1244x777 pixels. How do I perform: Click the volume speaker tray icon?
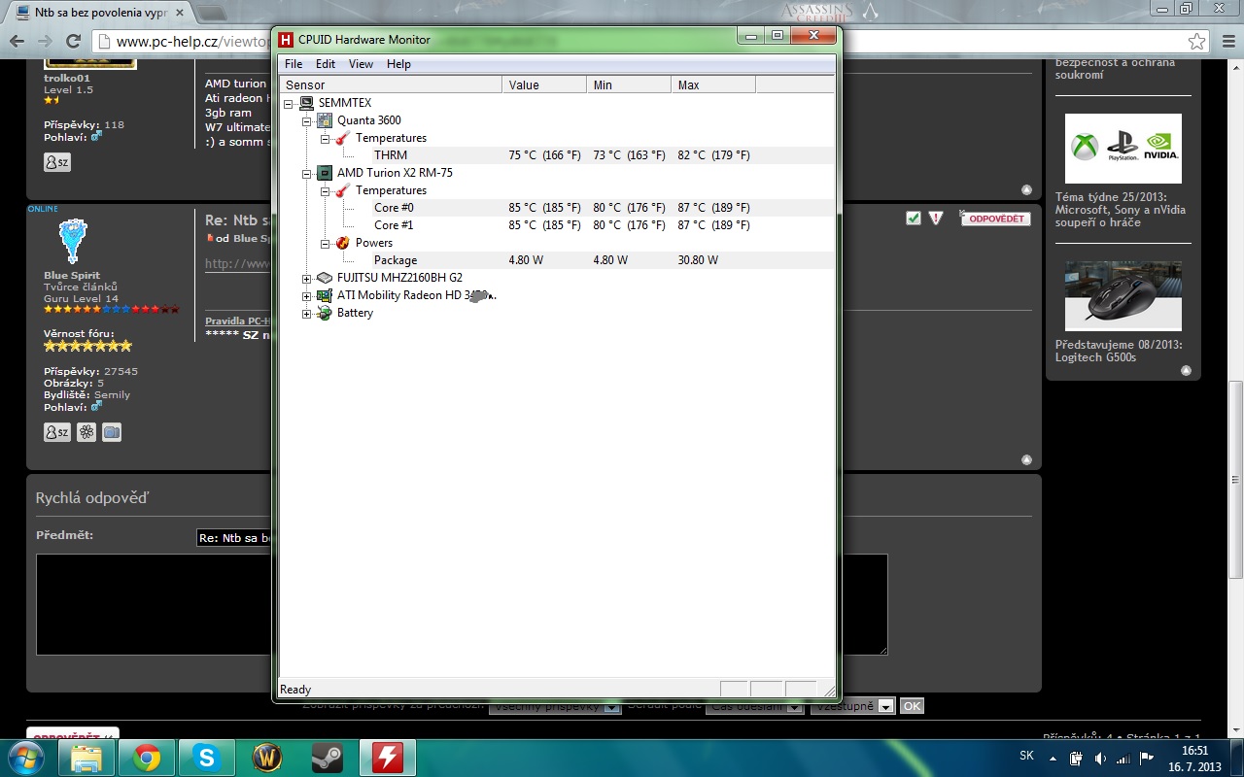tap(1099, 758)
